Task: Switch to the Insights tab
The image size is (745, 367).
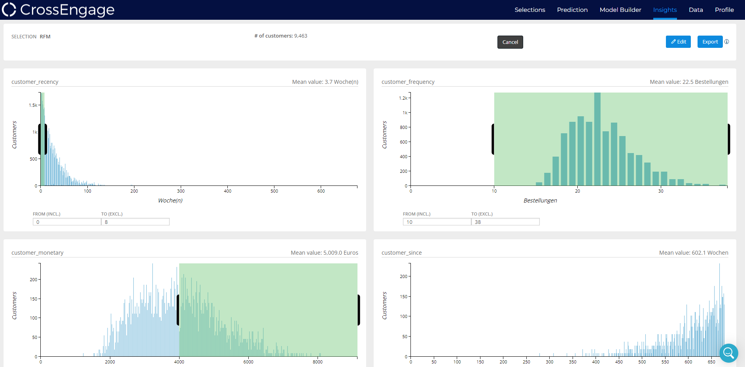Action: (x=665, y=10)
